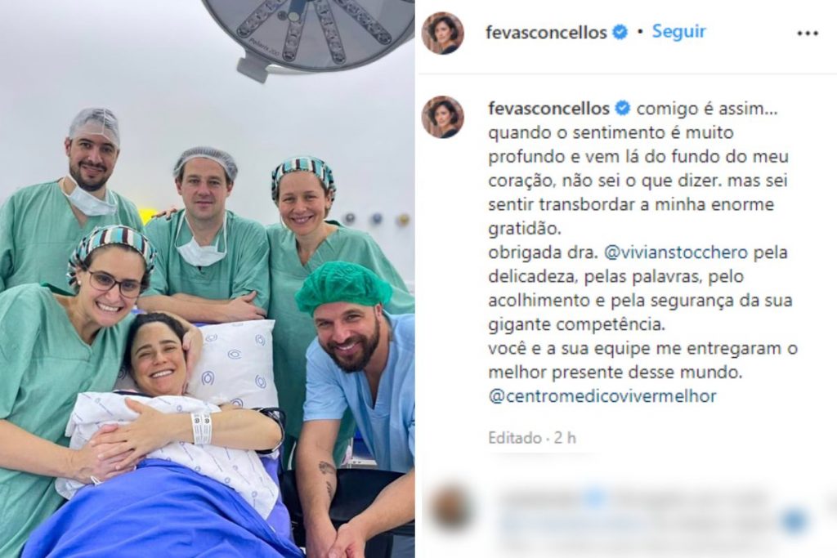Open the @vivianstocchero mention

[676, 252]
